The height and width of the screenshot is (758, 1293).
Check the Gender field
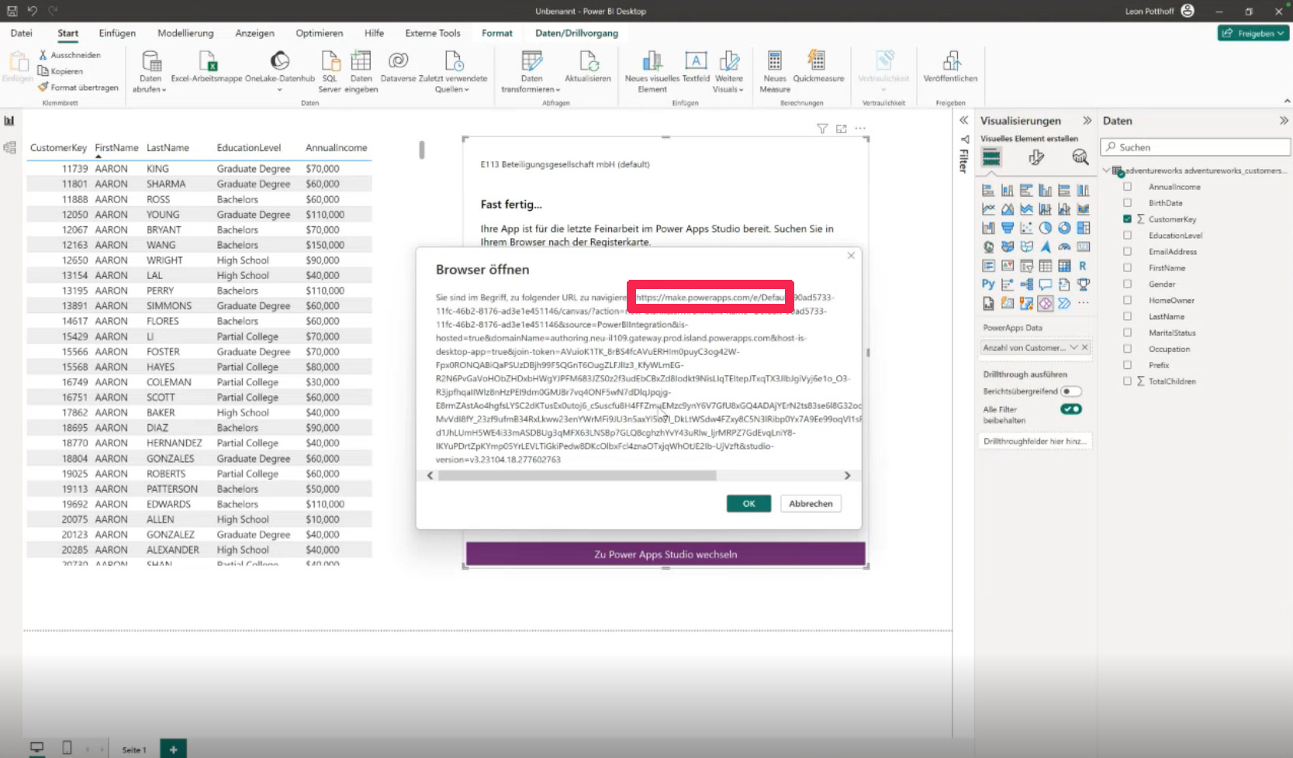tap(1128, 284)
